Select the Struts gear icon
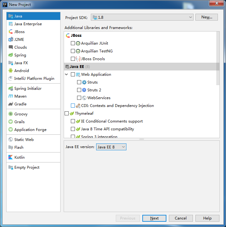Screen dimensions: 226x227 [84, 82]
